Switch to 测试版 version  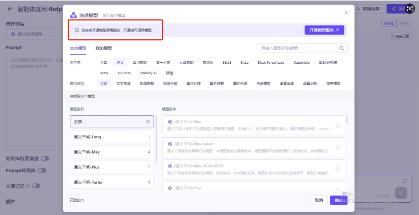click(x=389, y=24)
